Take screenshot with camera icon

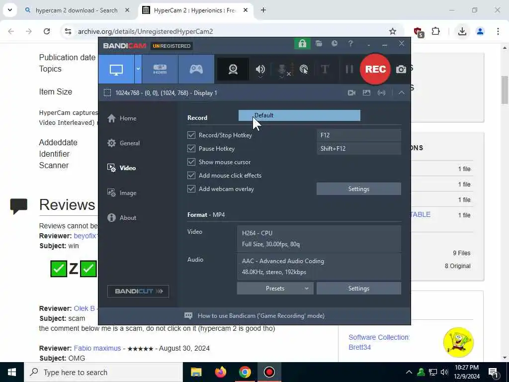click(401, 69)
